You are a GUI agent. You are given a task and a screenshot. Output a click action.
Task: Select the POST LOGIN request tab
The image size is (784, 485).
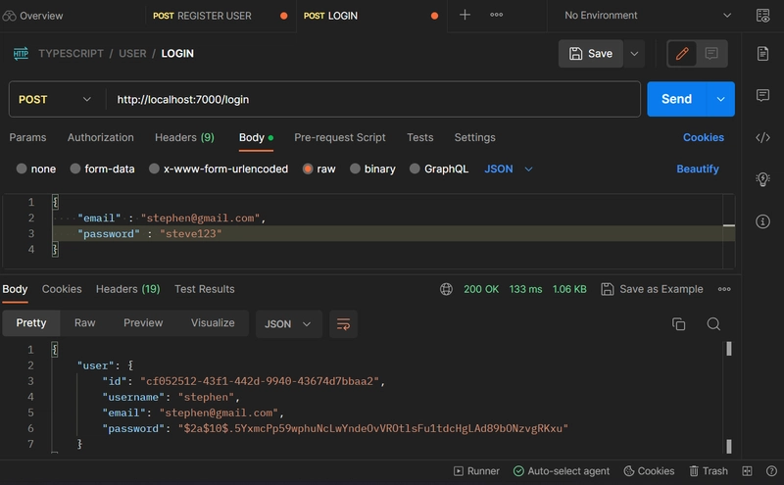click(330, 16)
